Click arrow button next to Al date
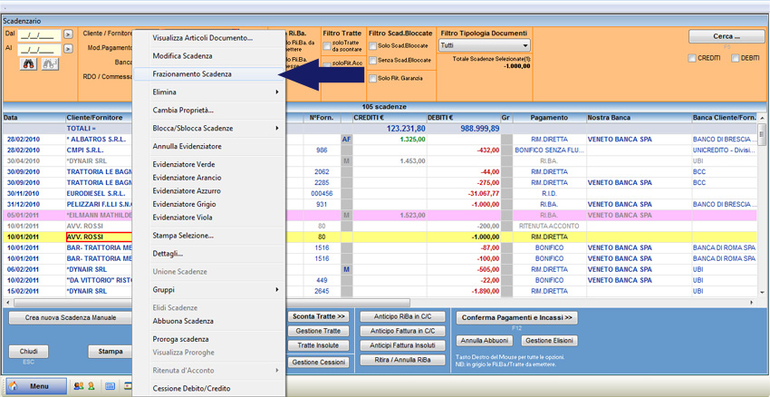The image size is (770, 397). pyautogui.click(x=68, y=49)
